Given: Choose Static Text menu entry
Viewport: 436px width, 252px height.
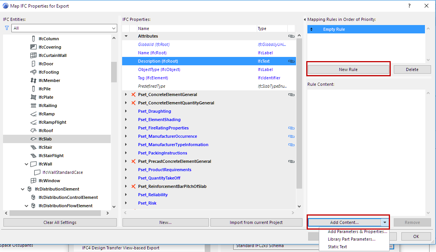Looking at the screenshot, I should pos(337,247).
